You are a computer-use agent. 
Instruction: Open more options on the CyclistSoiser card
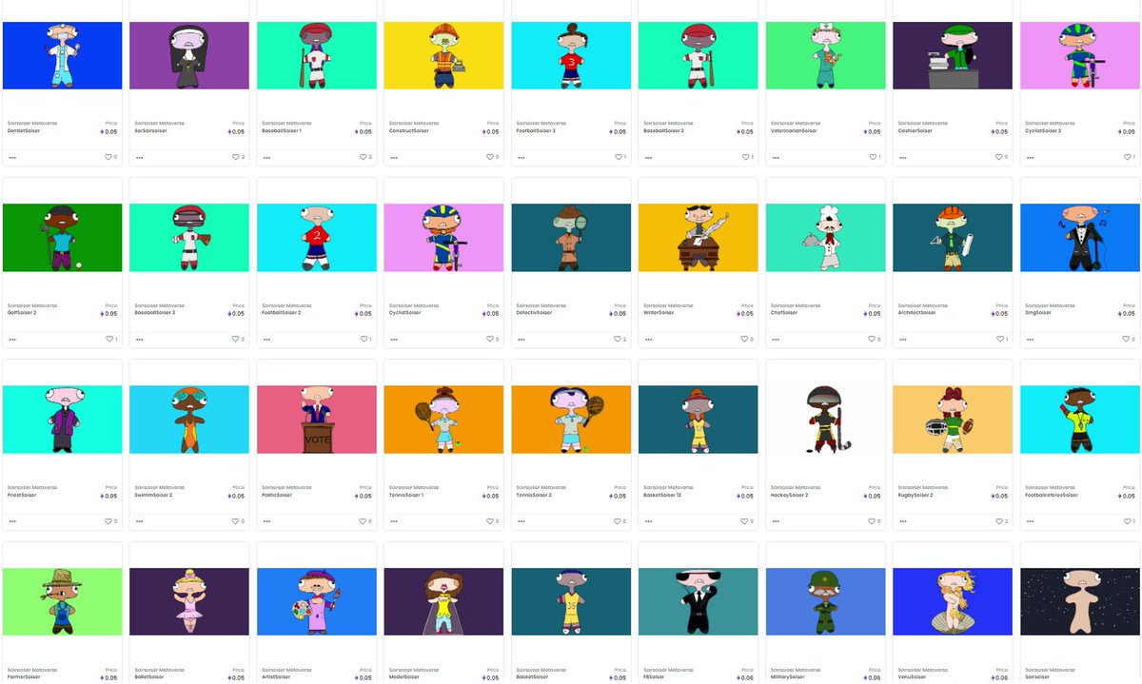coord(394,339)
